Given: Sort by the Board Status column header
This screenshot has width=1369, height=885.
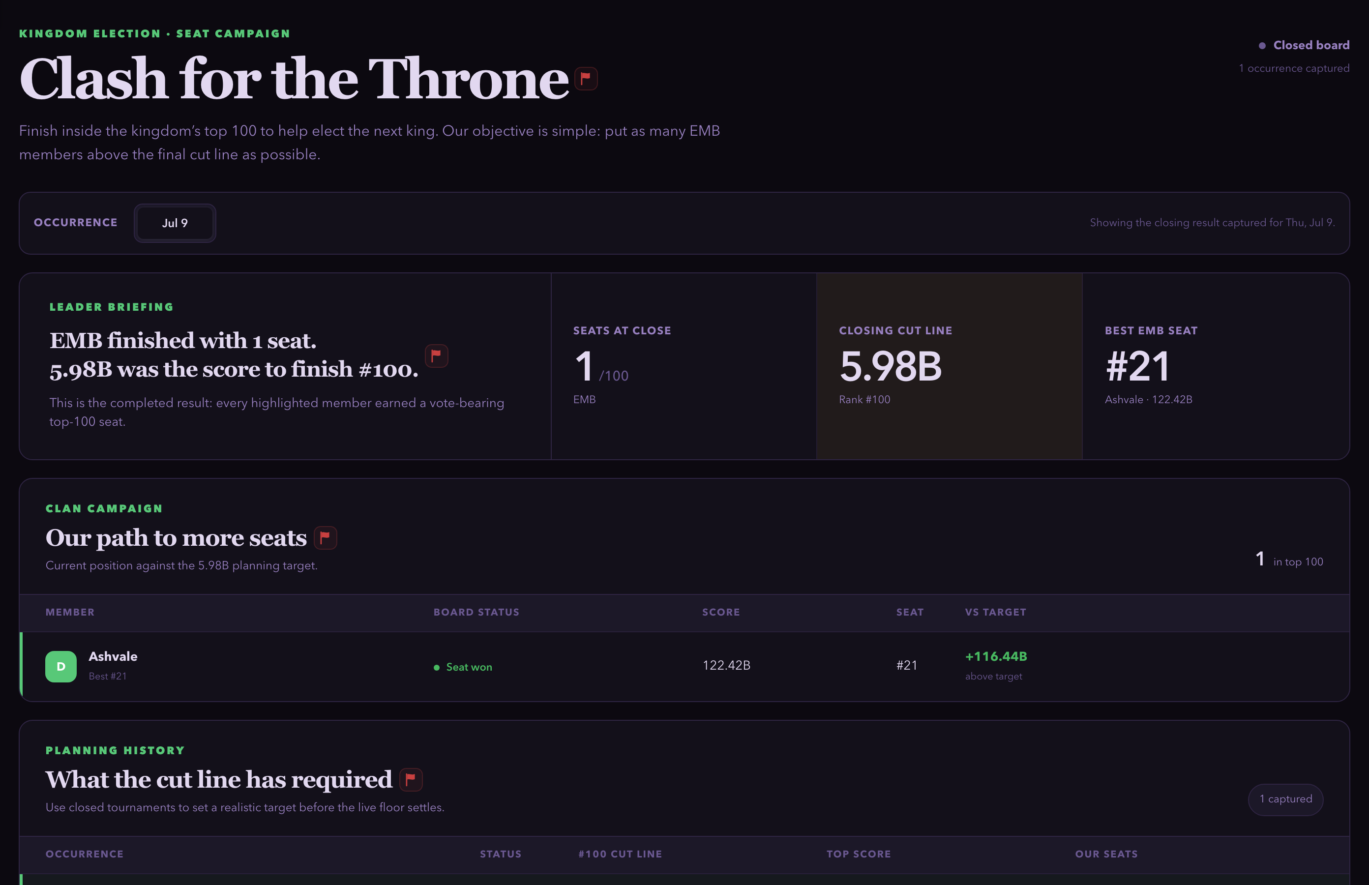Looking at the screenshot, I should tap(476, 613).
